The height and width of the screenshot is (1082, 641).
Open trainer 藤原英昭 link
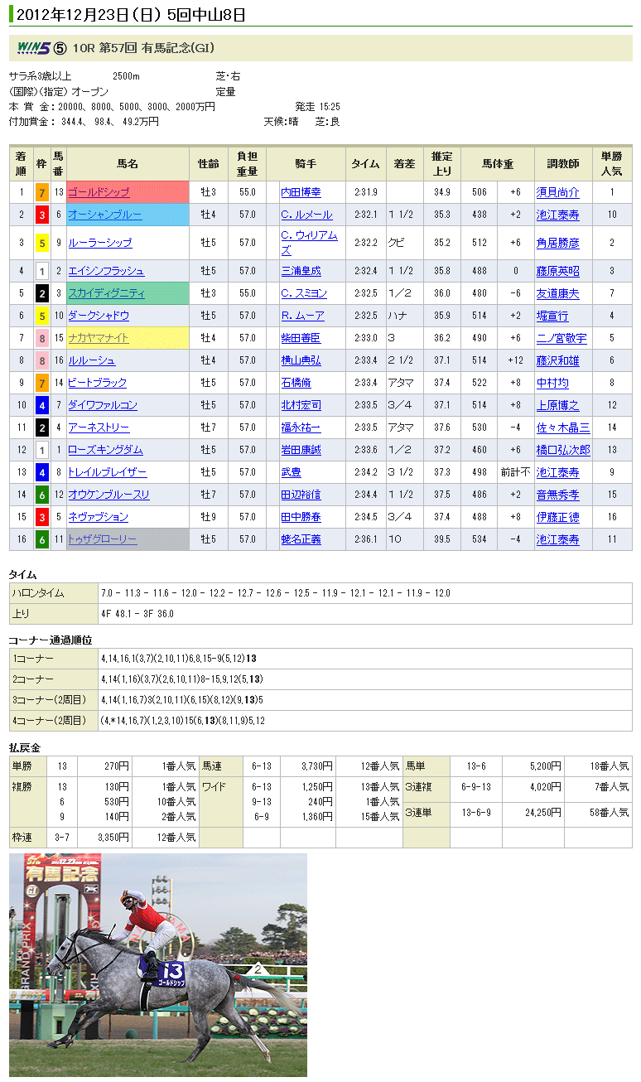pos(557,271)
